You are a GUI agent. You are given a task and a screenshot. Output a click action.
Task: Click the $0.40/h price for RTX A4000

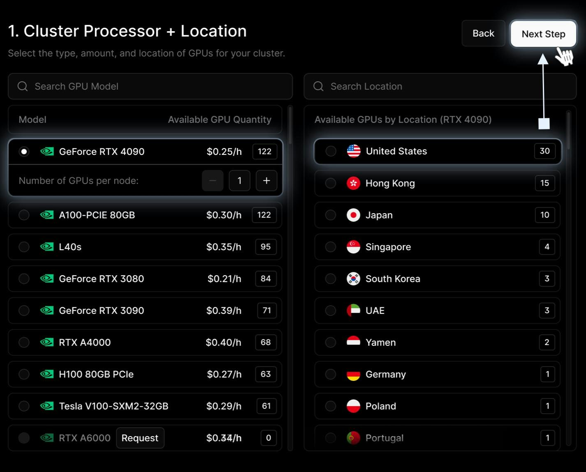(x=223, y=342)
